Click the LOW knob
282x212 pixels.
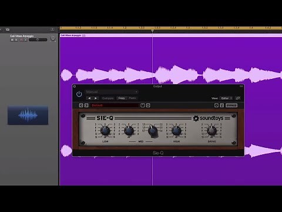[105, 131]
